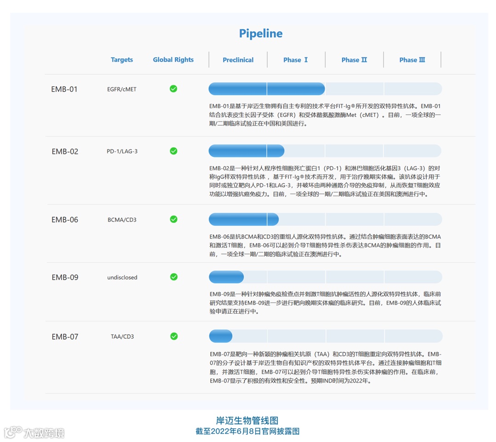Select the Phase II column header
The image size is (496, 442).
pos(354,60)
